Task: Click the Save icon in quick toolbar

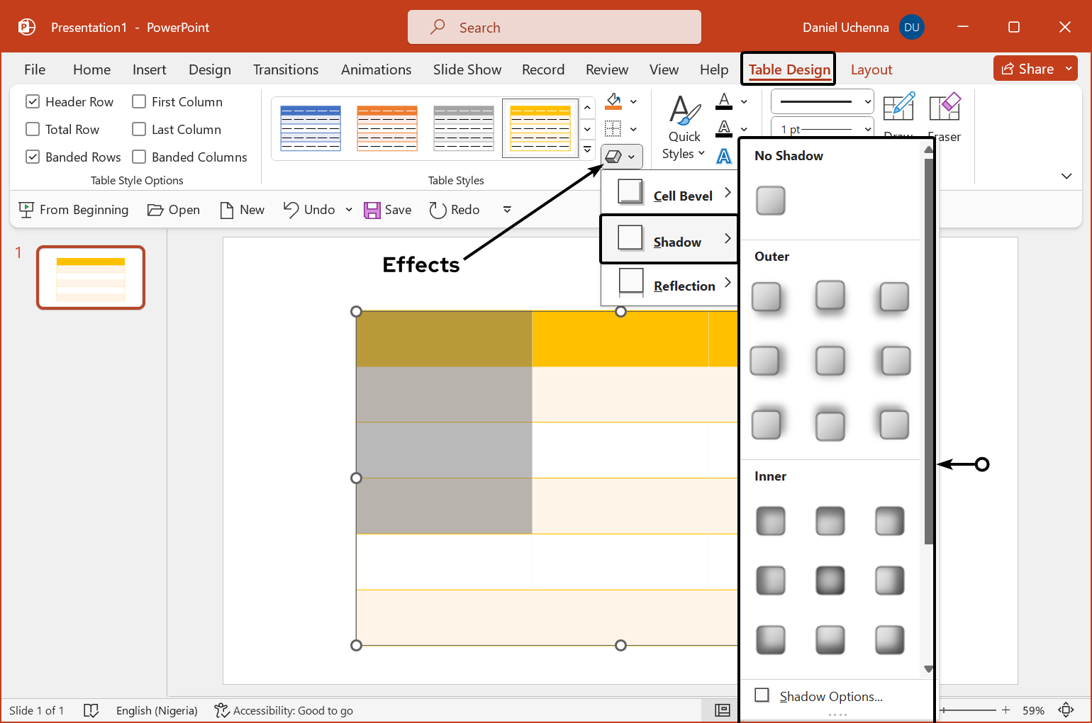Action: 372,210
